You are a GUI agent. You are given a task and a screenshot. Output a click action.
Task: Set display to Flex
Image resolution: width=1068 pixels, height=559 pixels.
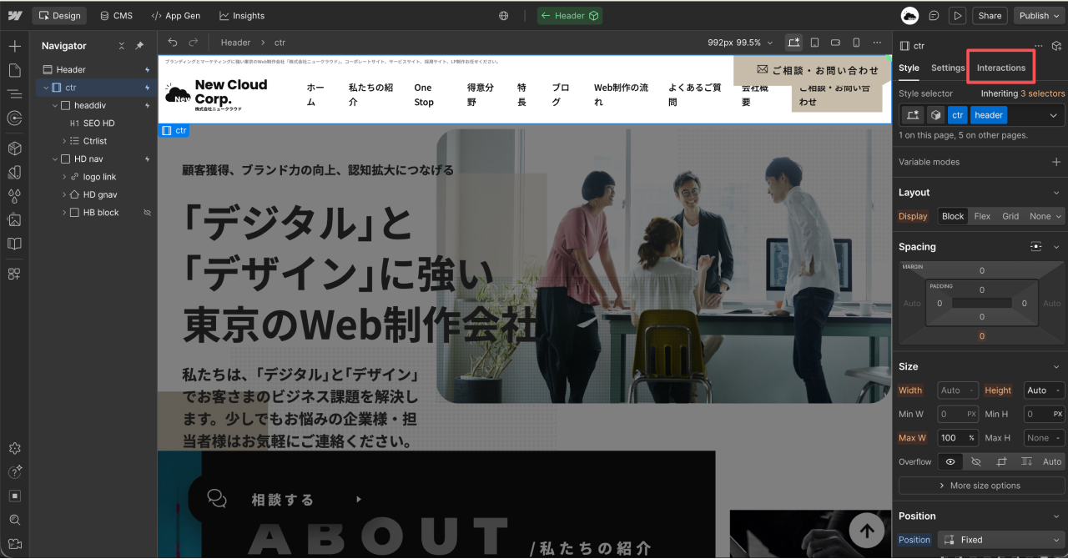(x=982, y=216)
